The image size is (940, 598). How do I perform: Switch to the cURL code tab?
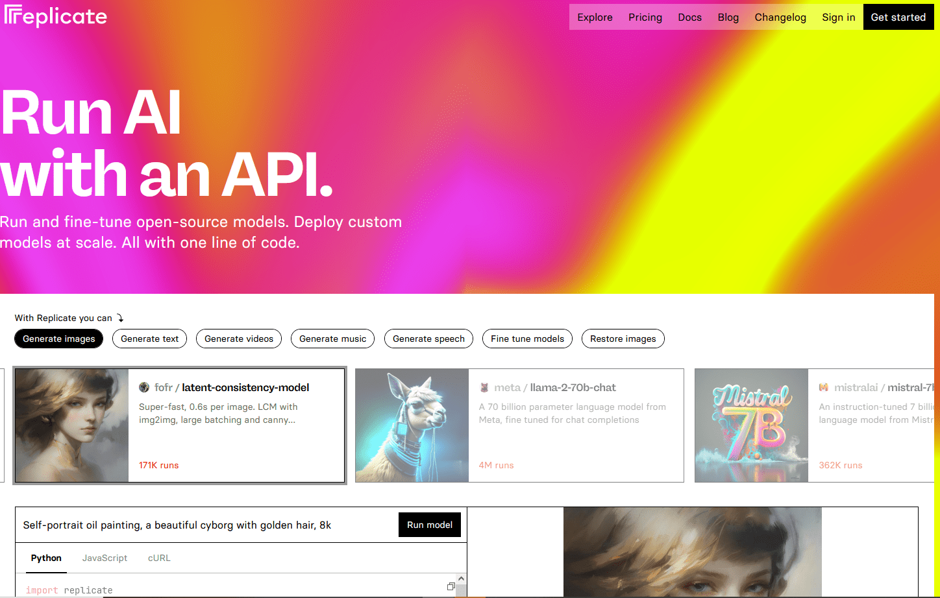tap(159, 558)
